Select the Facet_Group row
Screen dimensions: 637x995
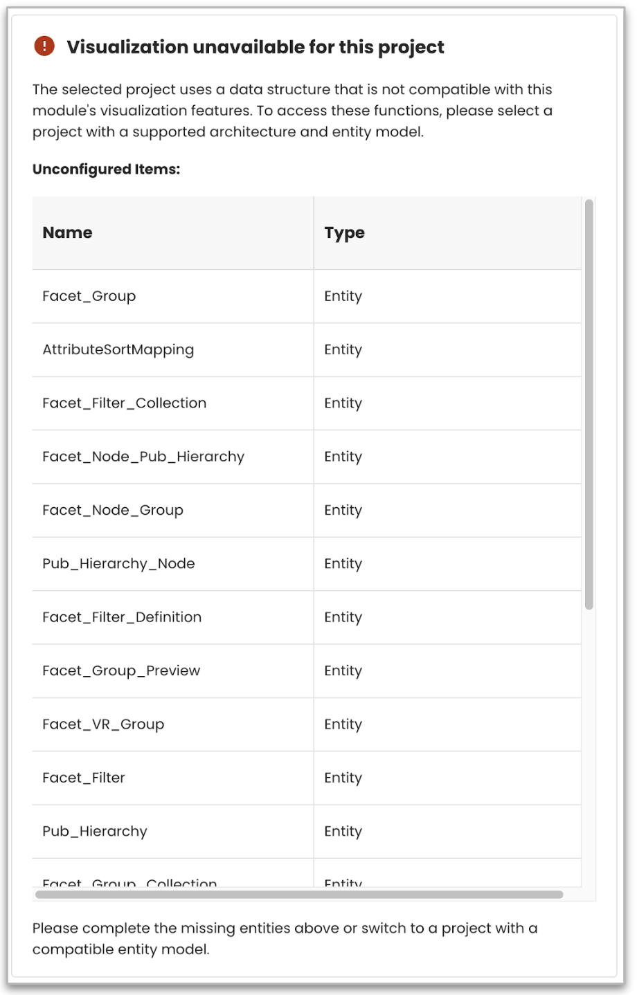pos(89,296)
